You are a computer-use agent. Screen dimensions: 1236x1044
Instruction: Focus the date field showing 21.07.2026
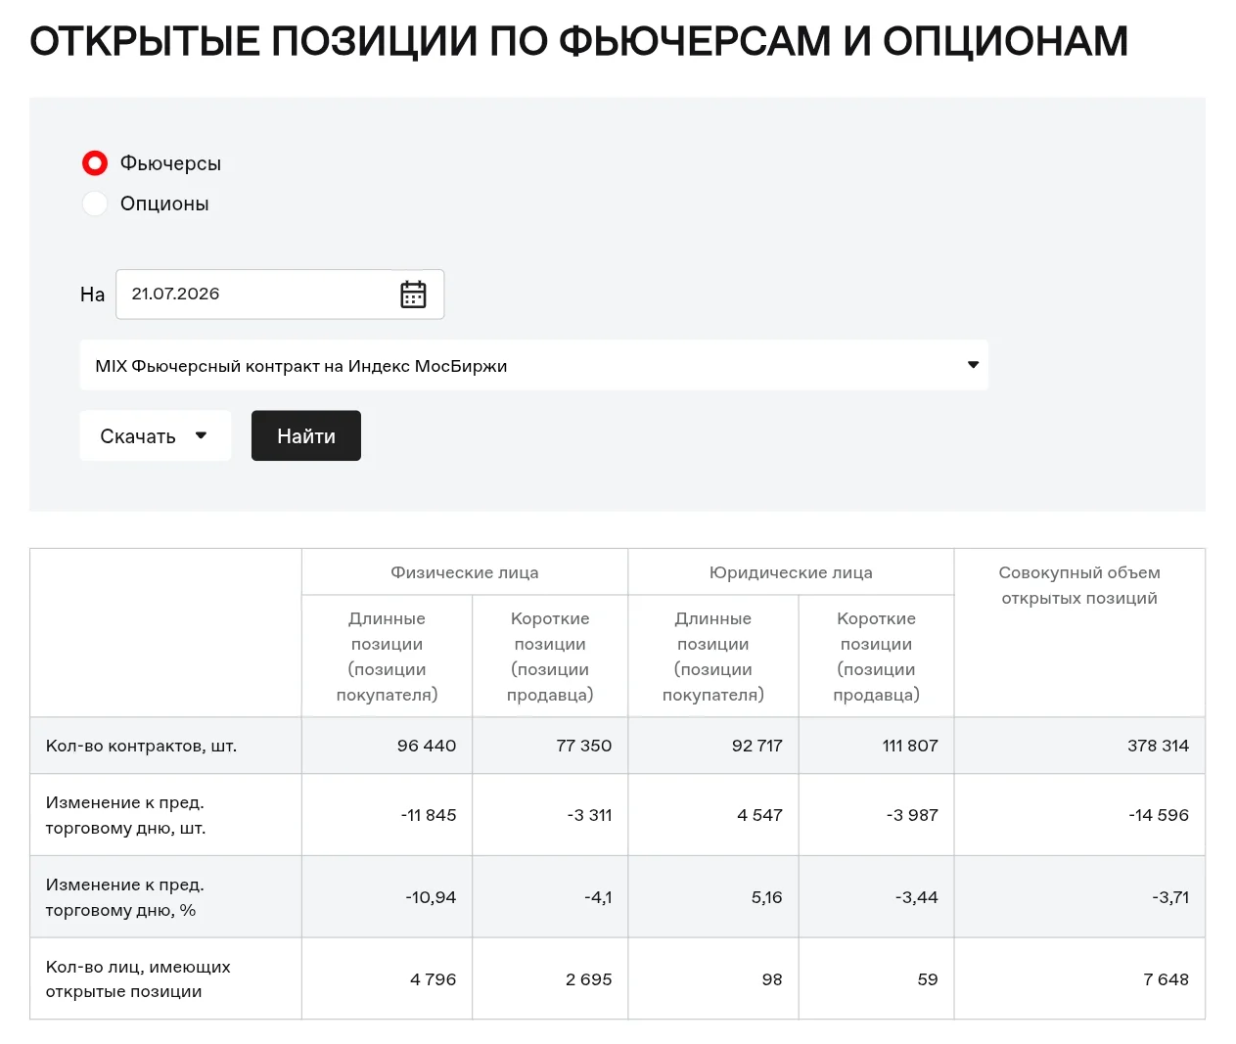click(280, 295)
